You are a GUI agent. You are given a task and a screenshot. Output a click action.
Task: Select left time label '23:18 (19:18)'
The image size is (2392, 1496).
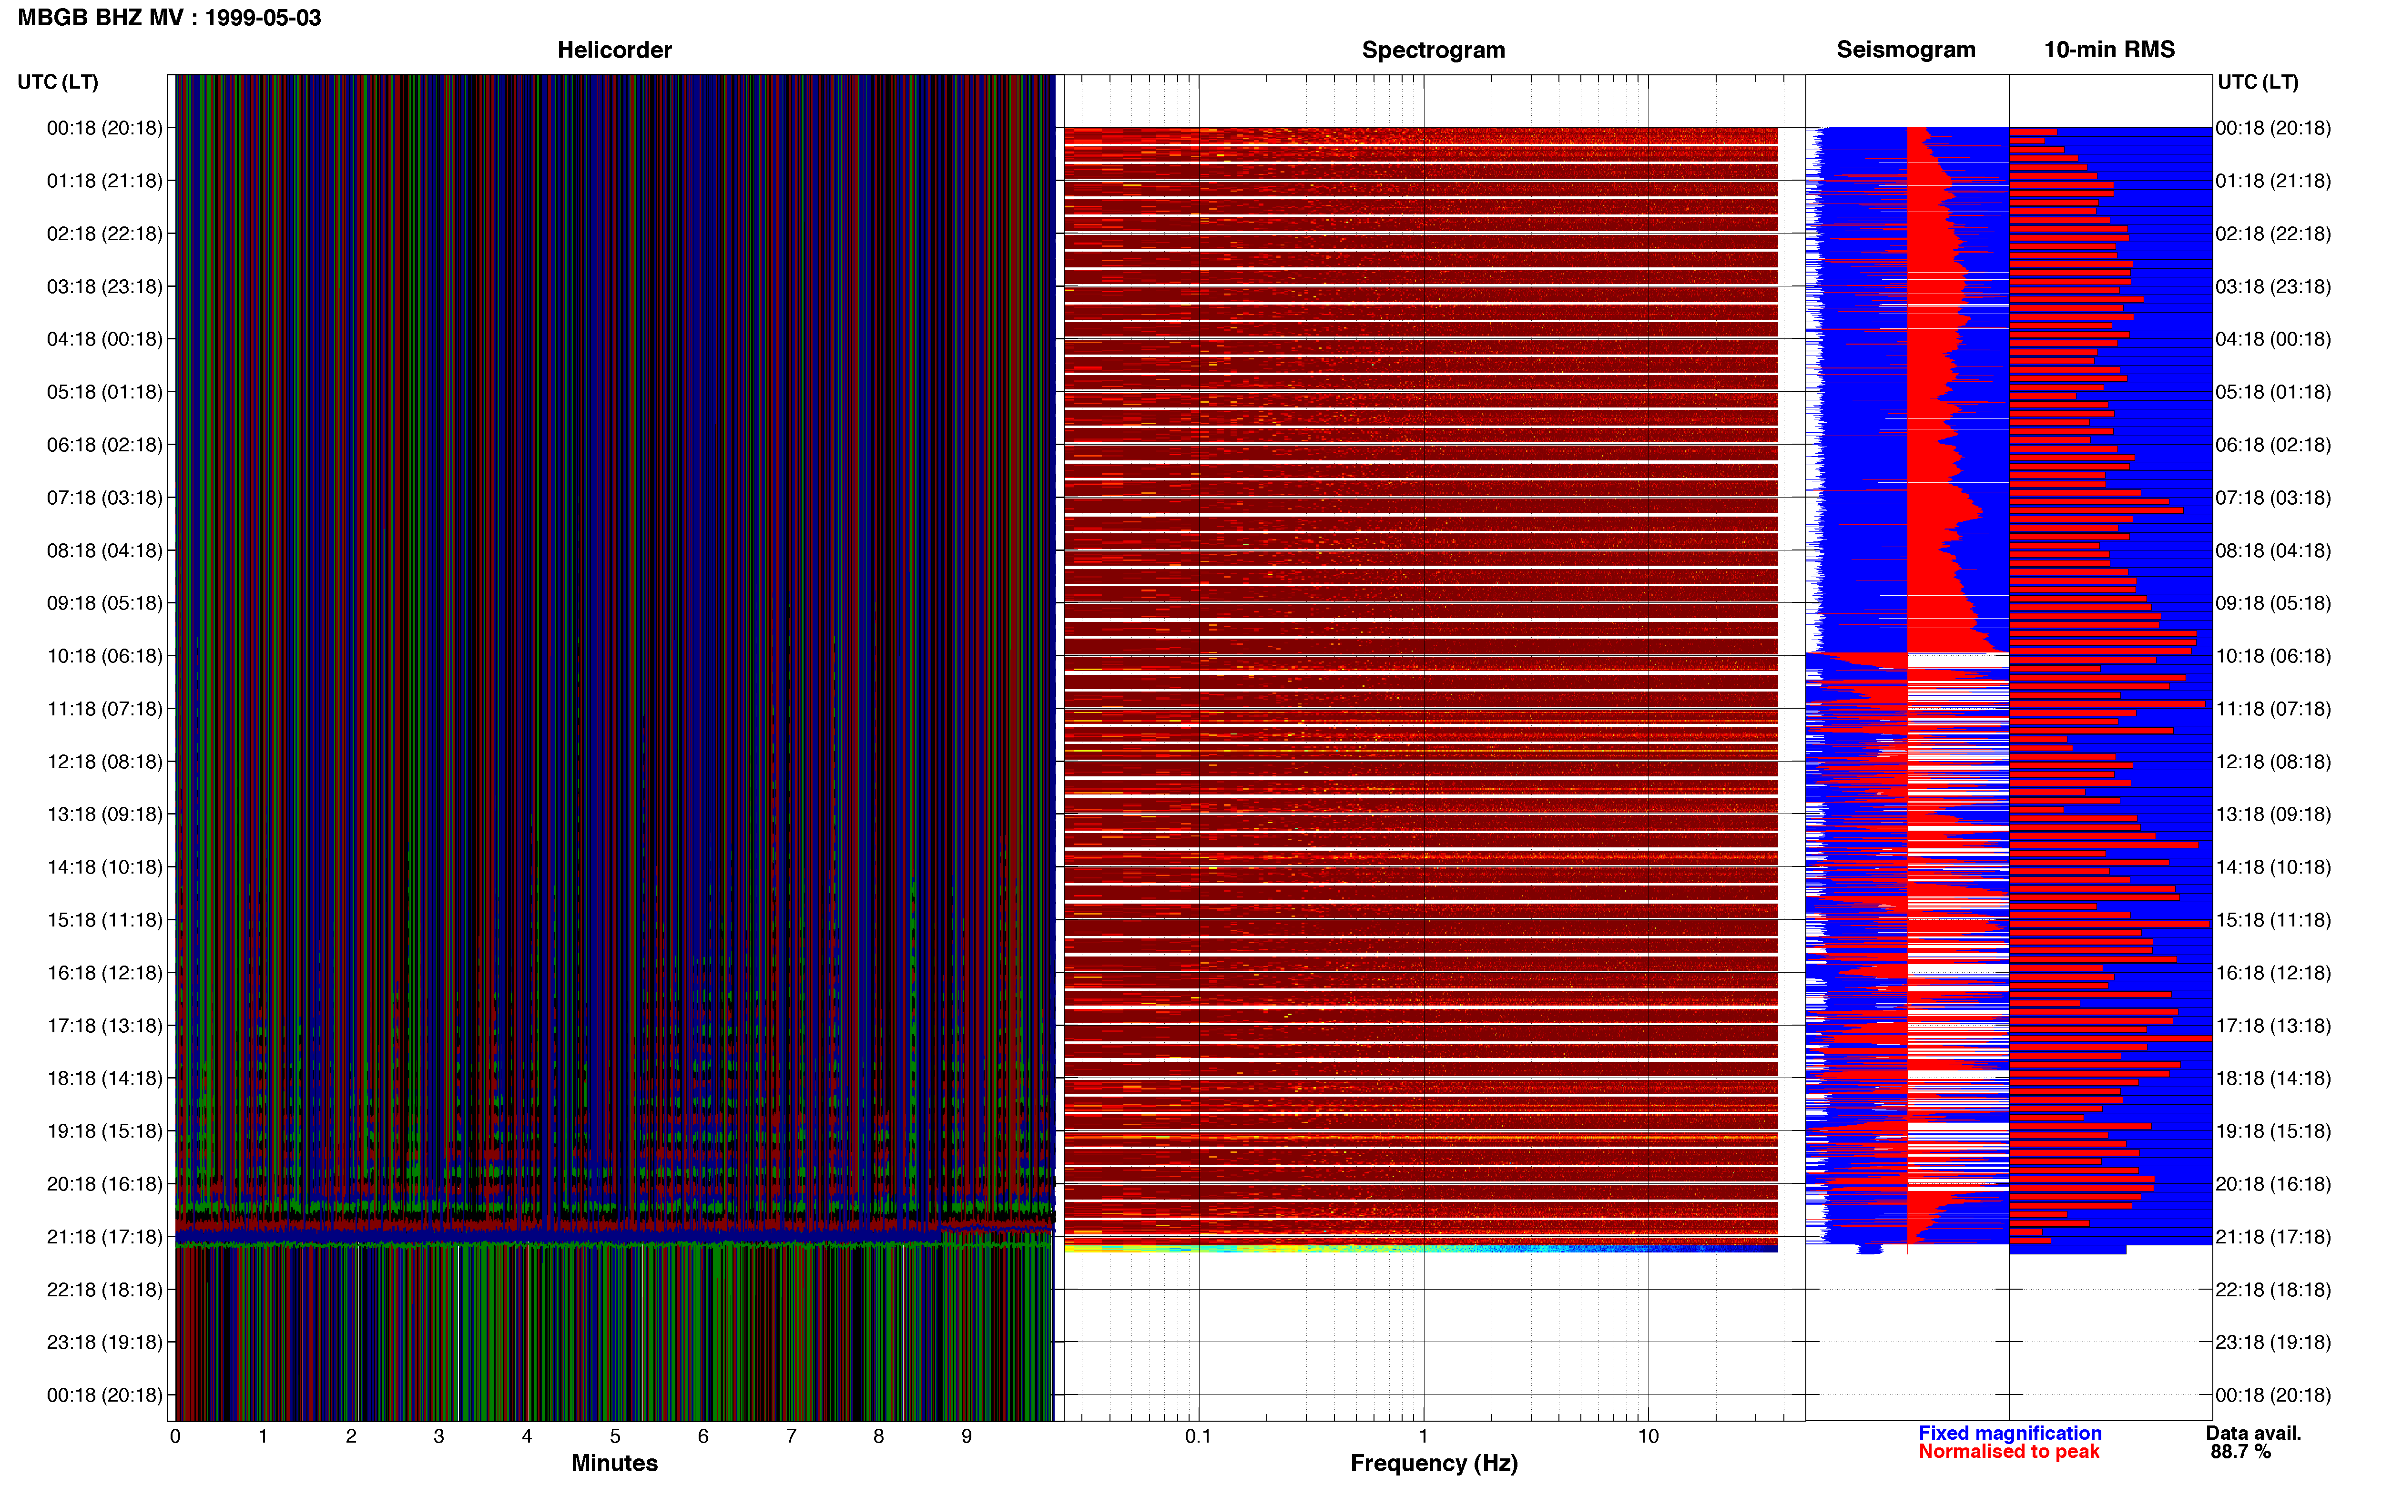[x=105, y=1343]
